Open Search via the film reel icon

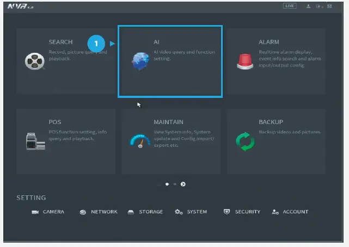35,61
